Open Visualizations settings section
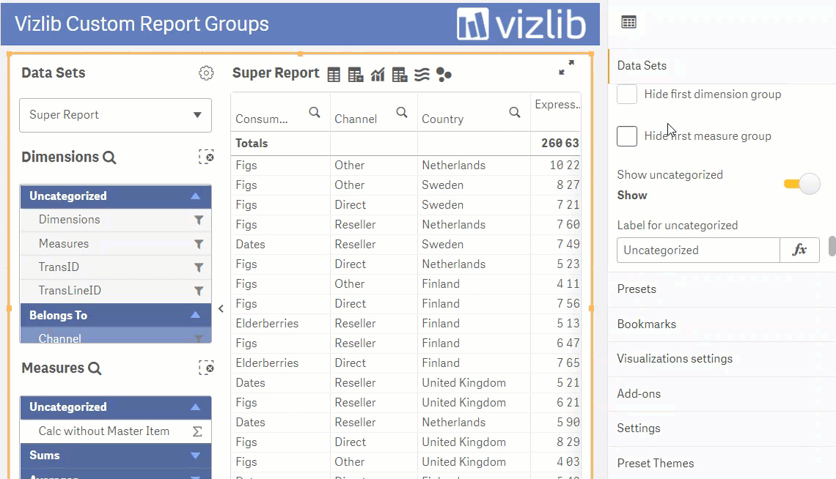The height and width of the screenshot is (479, 836). point(722,359)
